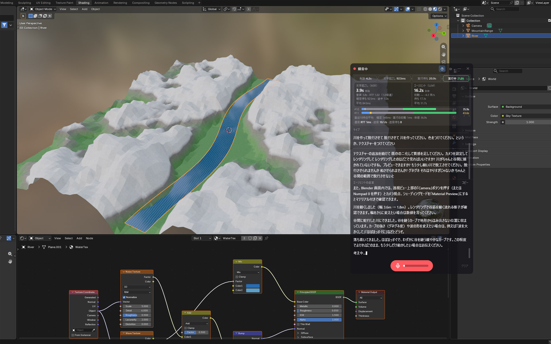Screen dimensions: 551x344
Task: Click River in node editor breadcrumb
Action: click(x=31, y=247)
